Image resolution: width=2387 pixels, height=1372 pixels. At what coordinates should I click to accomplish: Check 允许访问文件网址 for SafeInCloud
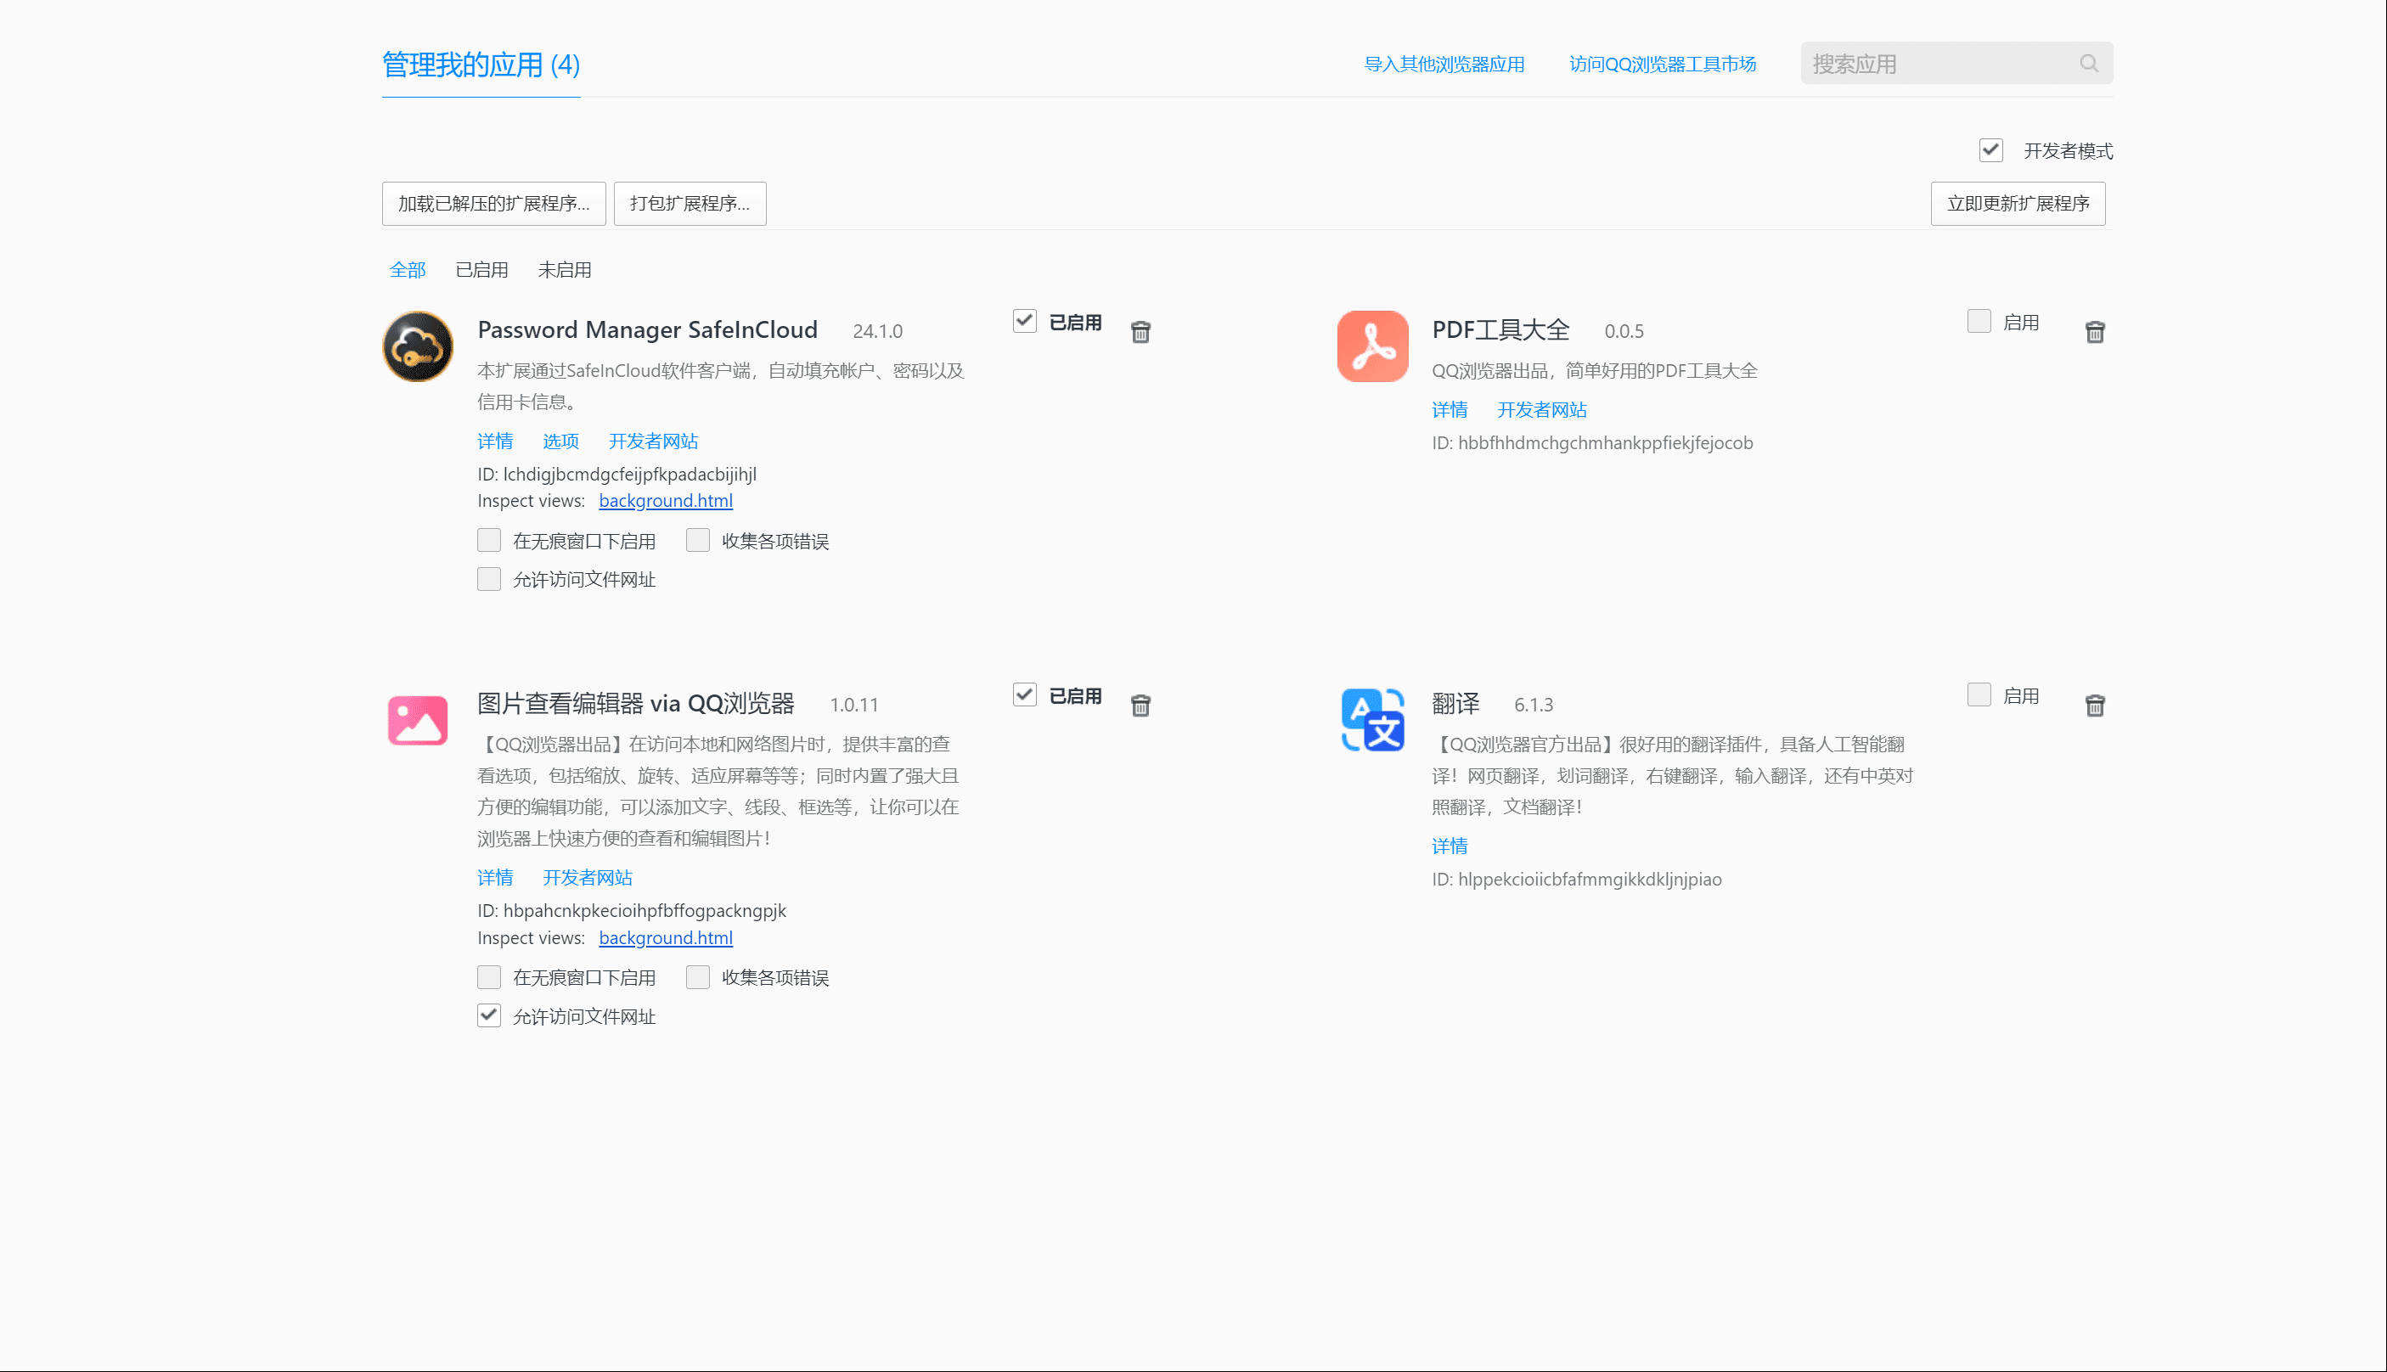[x=489, y=578]
